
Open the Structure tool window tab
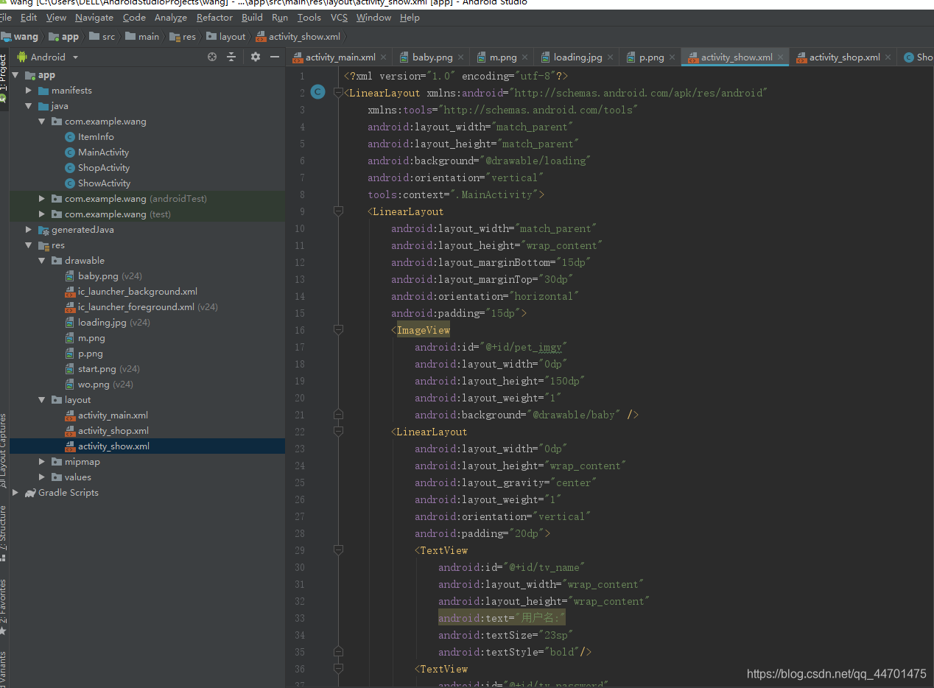pyautogui.click(x=4, y=533)
